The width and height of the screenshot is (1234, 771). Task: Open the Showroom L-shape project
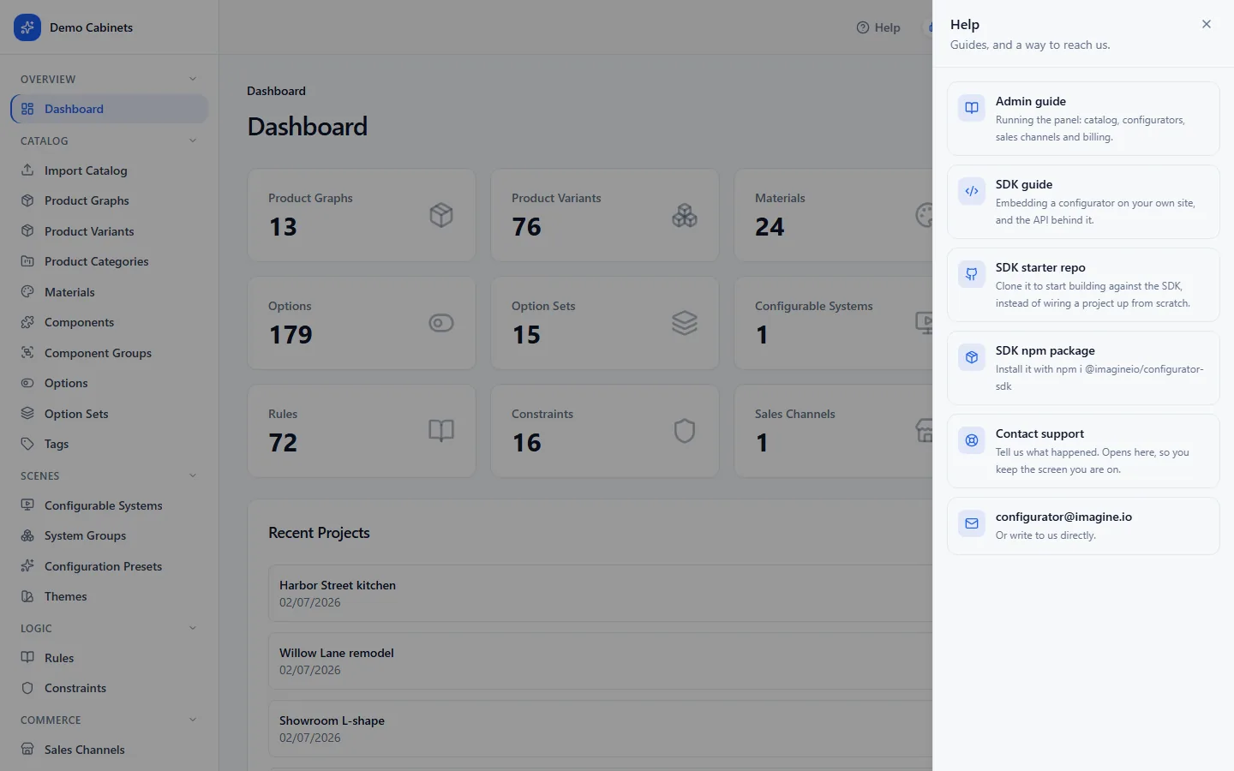click(600, 728)
